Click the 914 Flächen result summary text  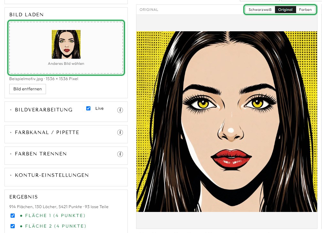coord(59,207)
